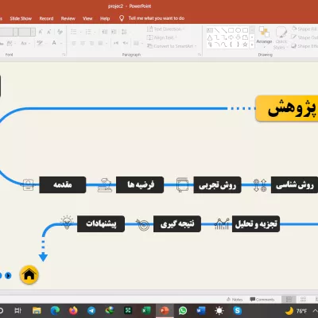Click the icon left of روش تجربی
The height and width of the screenshot is (318, 318).
[182, 184]
